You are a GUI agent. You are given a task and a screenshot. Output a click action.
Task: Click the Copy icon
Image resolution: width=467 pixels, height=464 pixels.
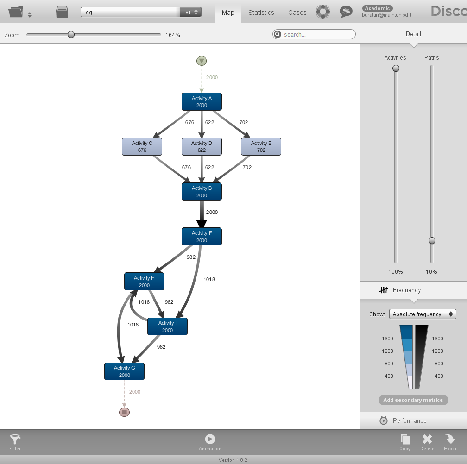405,439
